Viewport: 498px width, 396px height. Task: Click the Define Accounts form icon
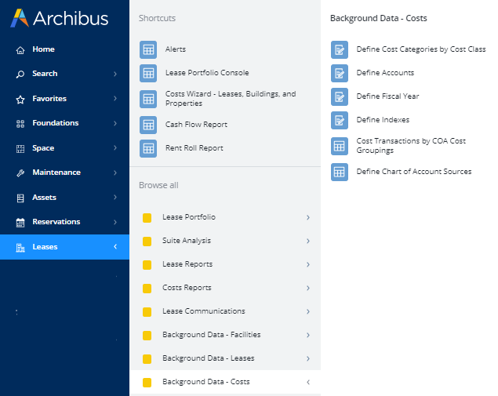coord(339,73)
